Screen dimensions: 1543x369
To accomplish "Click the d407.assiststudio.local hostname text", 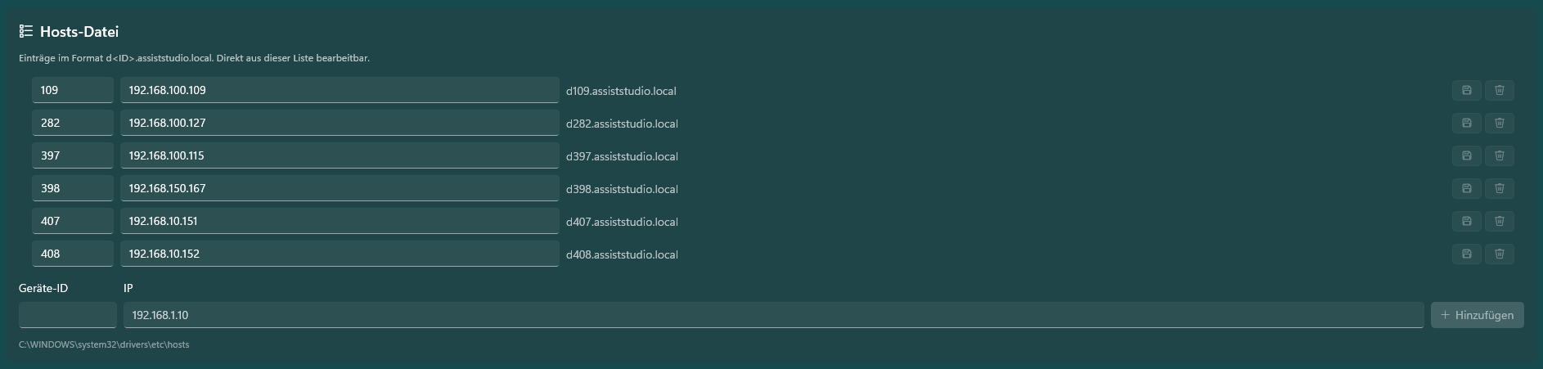I will point(622,222).
